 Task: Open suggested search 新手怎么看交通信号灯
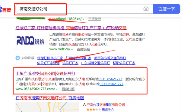pyautogui.click(x=110, y=58)
